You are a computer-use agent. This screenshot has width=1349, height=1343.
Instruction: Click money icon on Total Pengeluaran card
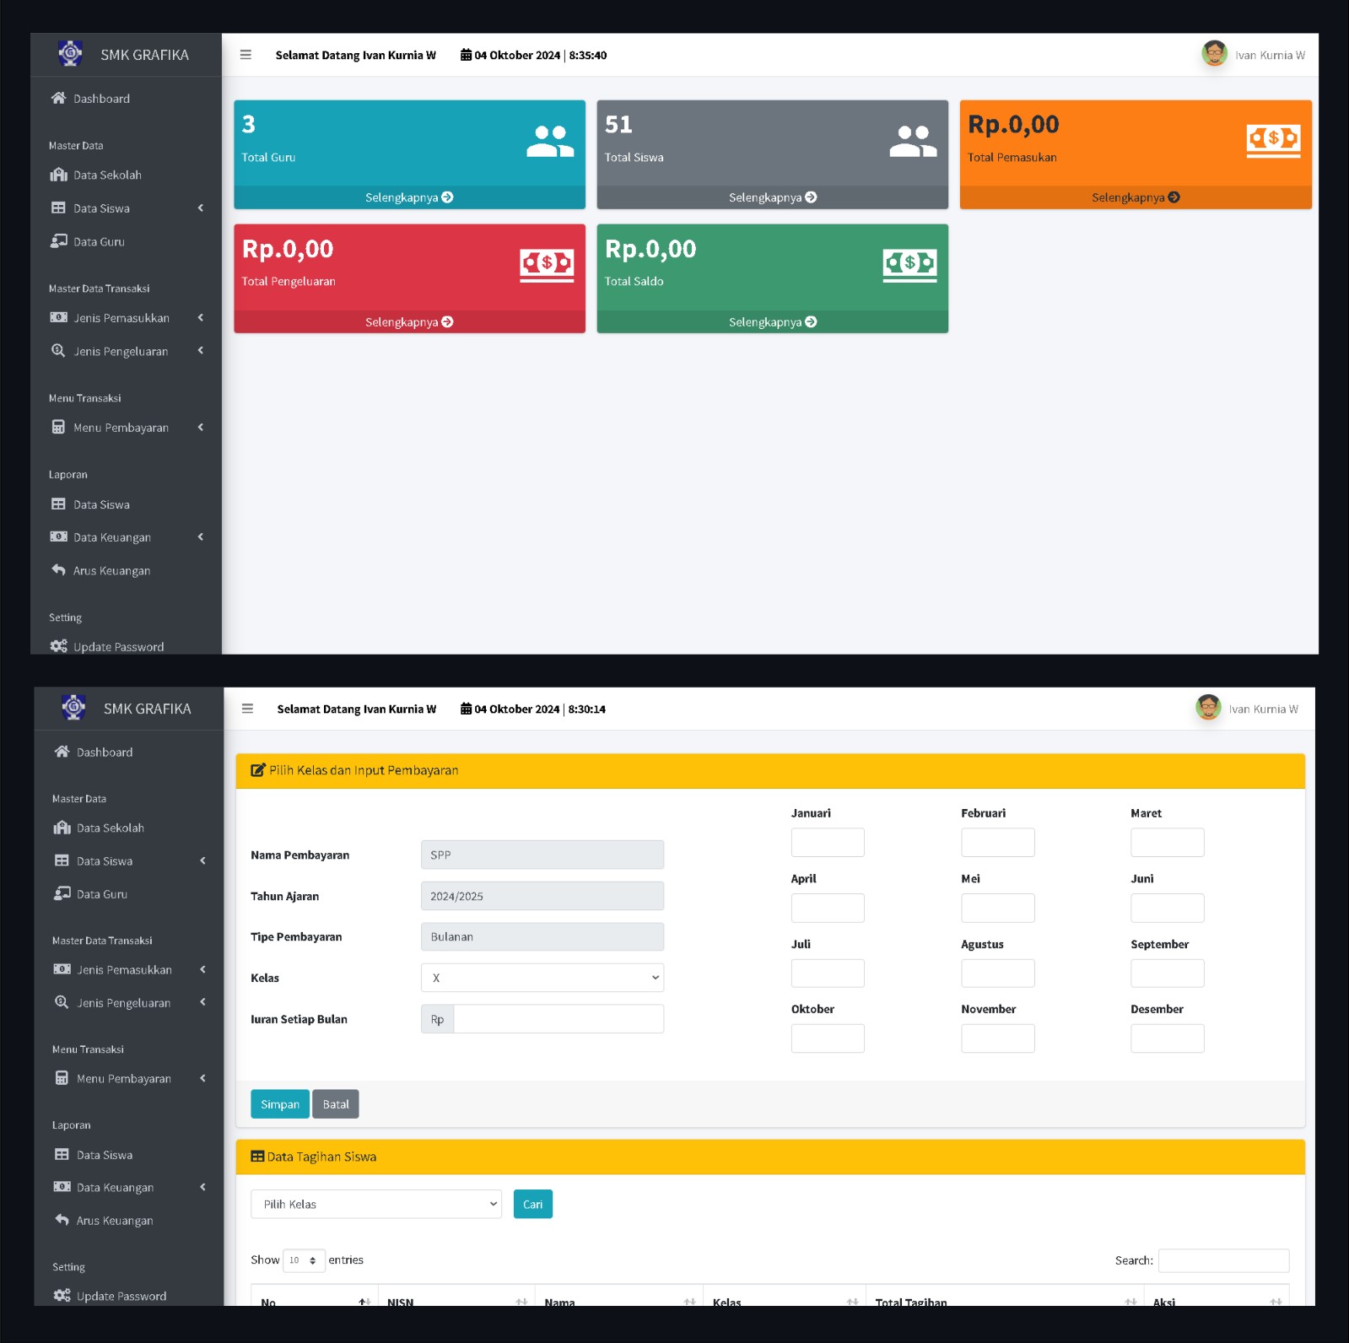pyautogui.click(x=547, y=265)
